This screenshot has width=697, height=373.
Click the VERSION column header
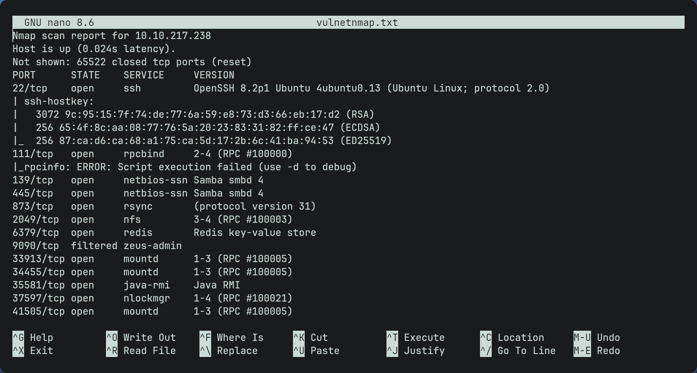click(x=214, y=75)
